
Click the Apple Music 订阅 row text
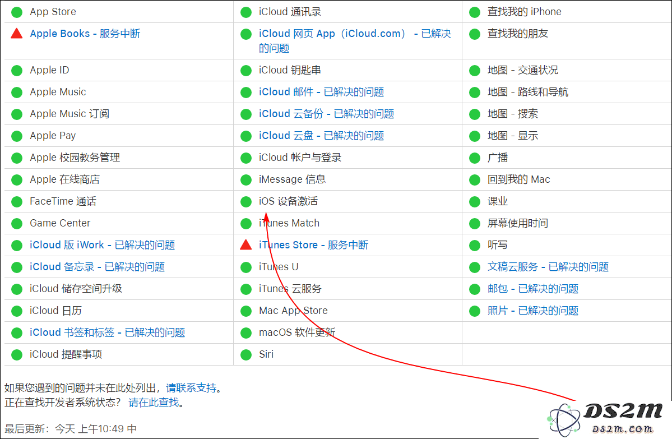tap(69, 114)
